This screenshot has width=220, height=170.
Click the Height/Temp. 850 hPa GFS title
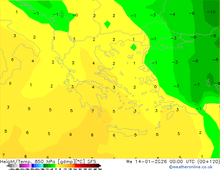point(48,162)
